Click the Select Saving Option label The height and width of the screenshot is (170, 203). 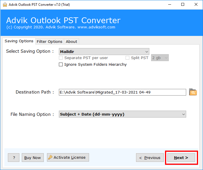click(30, 51)
